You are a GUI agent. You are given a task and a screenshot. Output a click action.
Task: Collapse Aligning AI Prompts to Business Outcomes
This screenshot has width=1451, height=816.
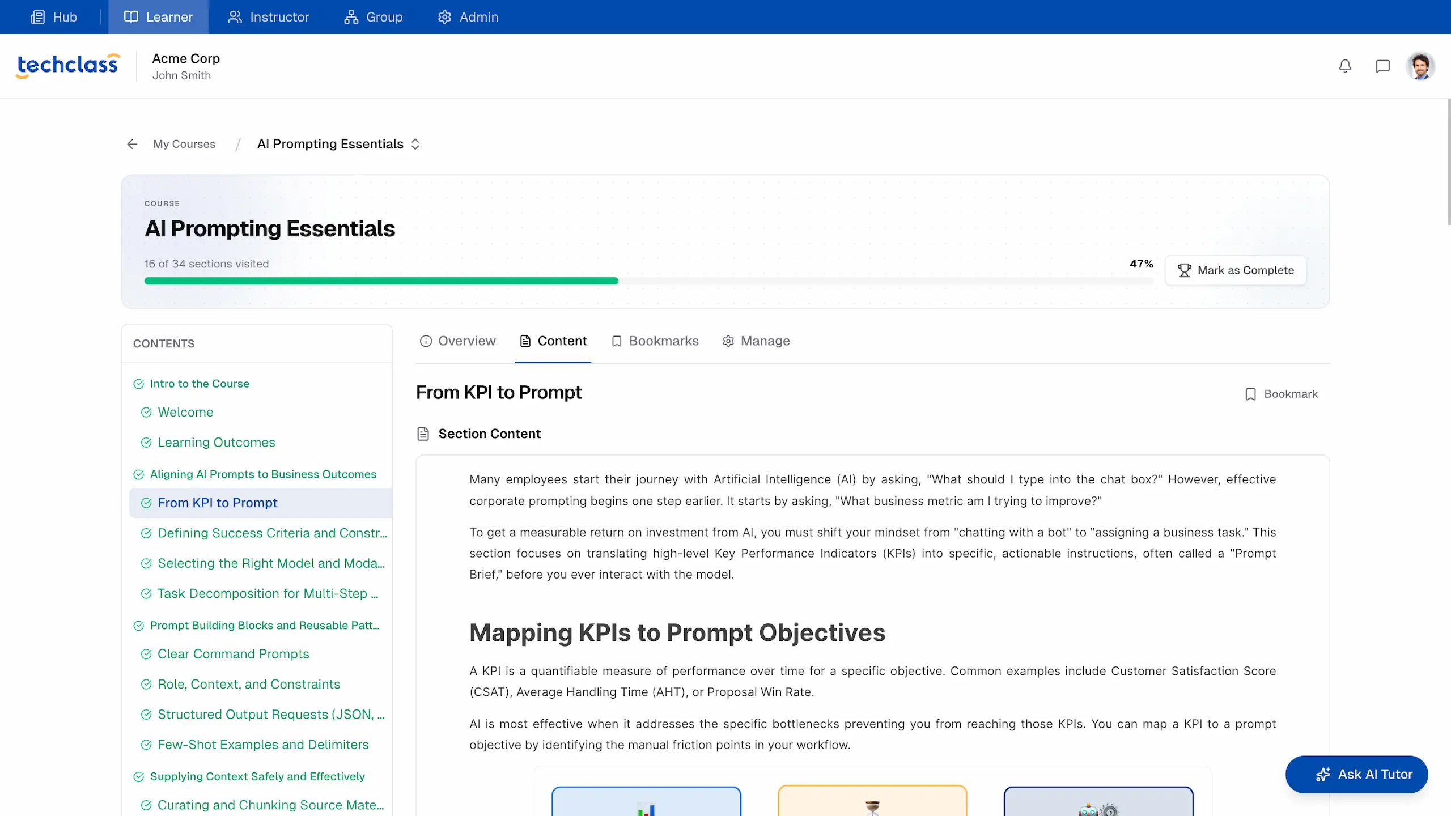pyautogui.click(x=262, y=474)
